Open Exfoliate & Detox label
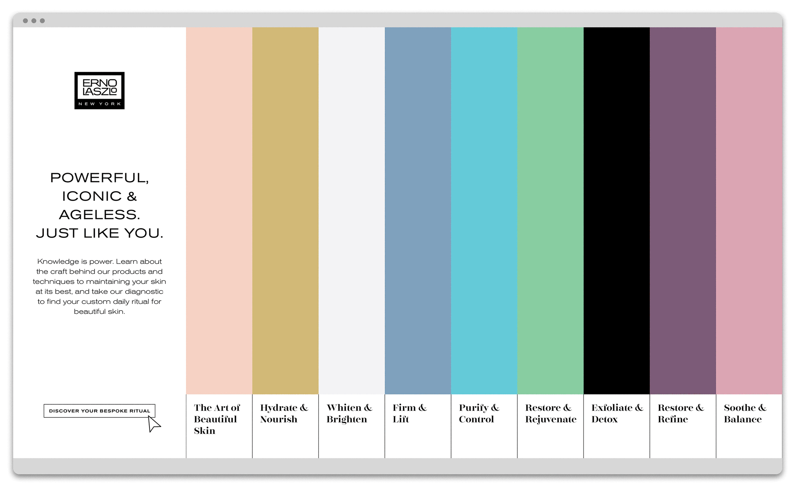This screenshot has width=795, height=487. point(617,413)
